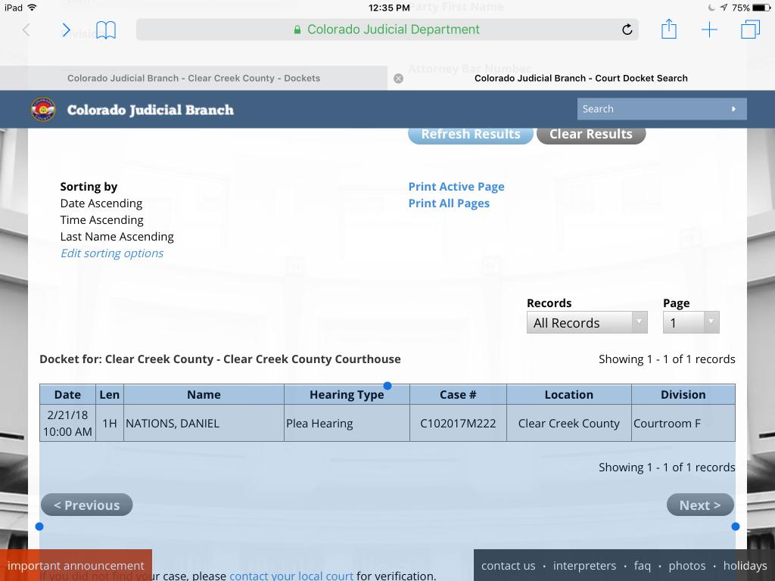Open Edit sorting options link

click(112, 253)
